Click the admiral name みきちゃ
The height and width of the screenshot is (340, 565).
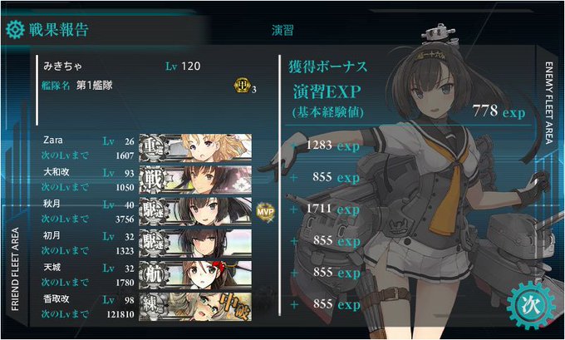(x=62, y=67)
